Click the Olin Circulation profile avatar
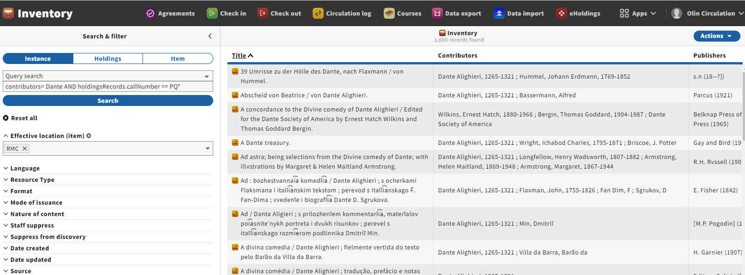 677,13
